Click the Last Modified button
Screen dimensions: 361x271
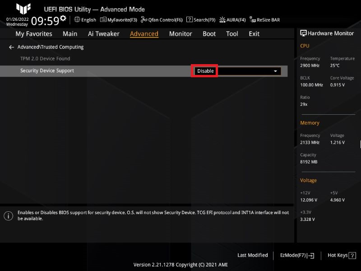pyautogui.click(x=253, y=255)
